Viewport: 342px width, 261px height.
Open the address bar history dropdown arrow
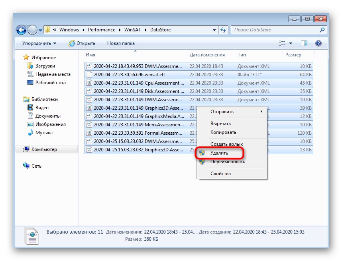tap(214, 30)
